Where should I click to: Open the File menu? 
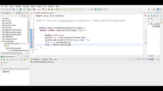pyautogui.click(x=2, y=6)
